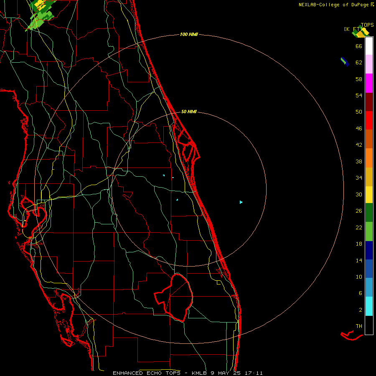The image size is (376, 376).
Task: Click the 2 legend value
Action: (361, 310)
